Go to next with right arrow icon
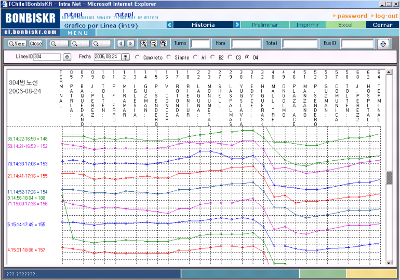Screen dimensions: 400x280 pyautogui.click(x=130, y=44)
